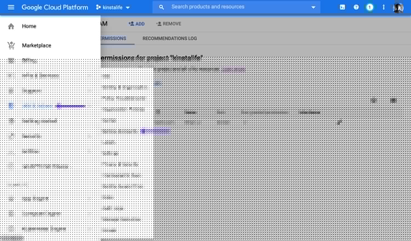Click the magnifier search icon
The width and height of the screenshot is (411, 241).
(x=161, y=7)
